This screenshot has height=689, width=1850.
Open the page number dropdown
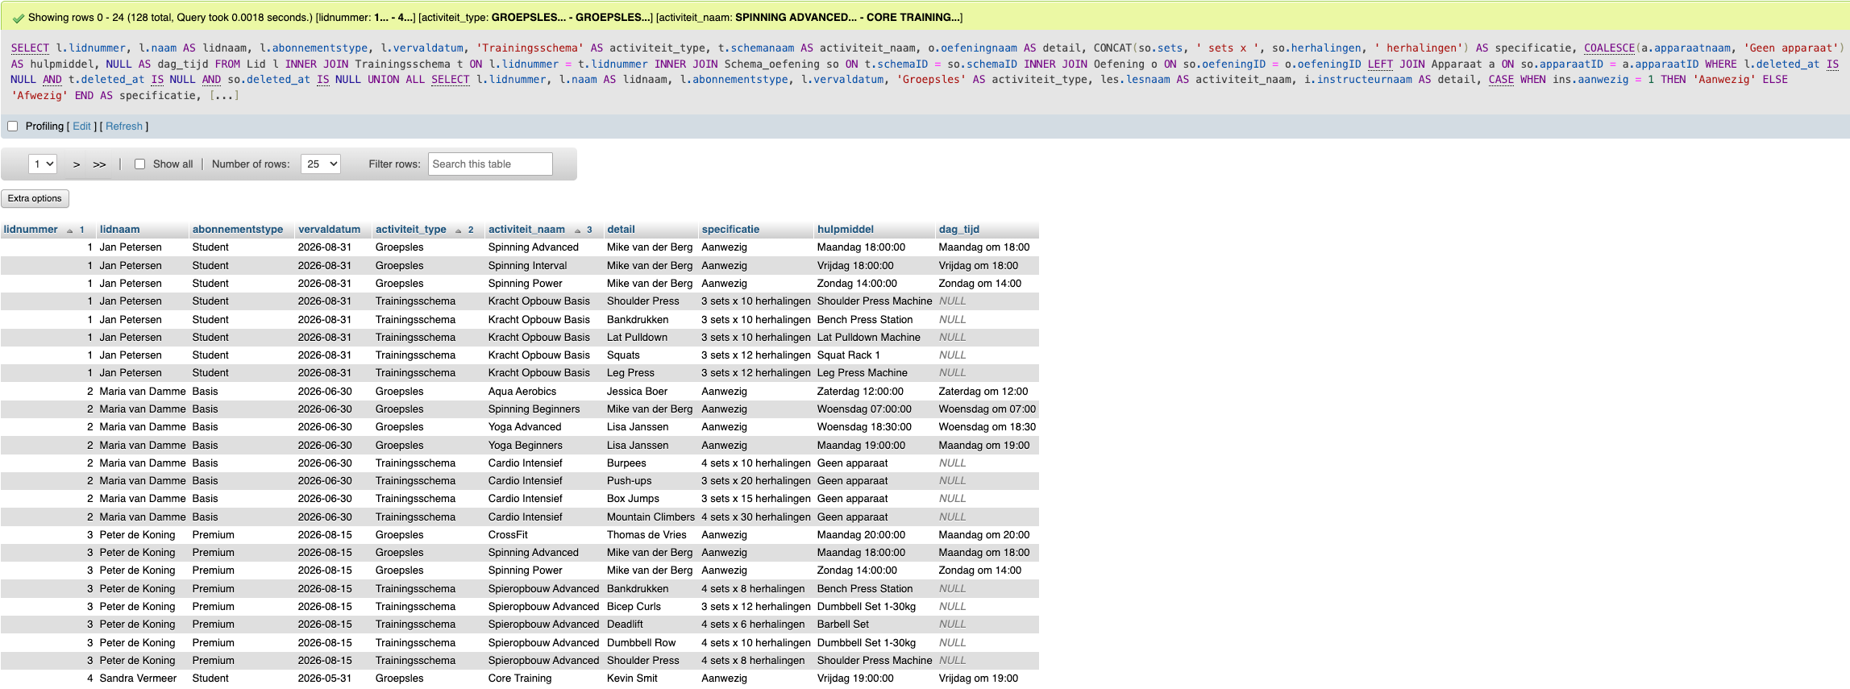tap(43, 164)
